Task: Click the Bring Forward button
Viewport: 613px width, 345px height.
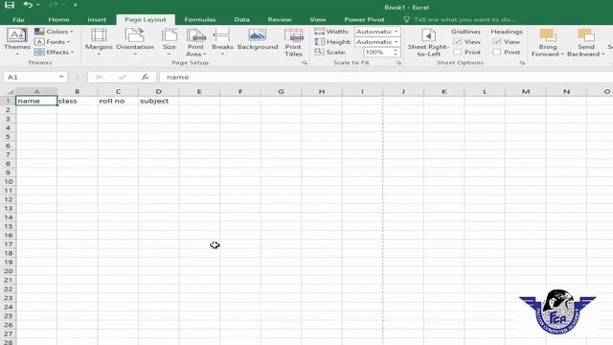Action: (548, 42)
